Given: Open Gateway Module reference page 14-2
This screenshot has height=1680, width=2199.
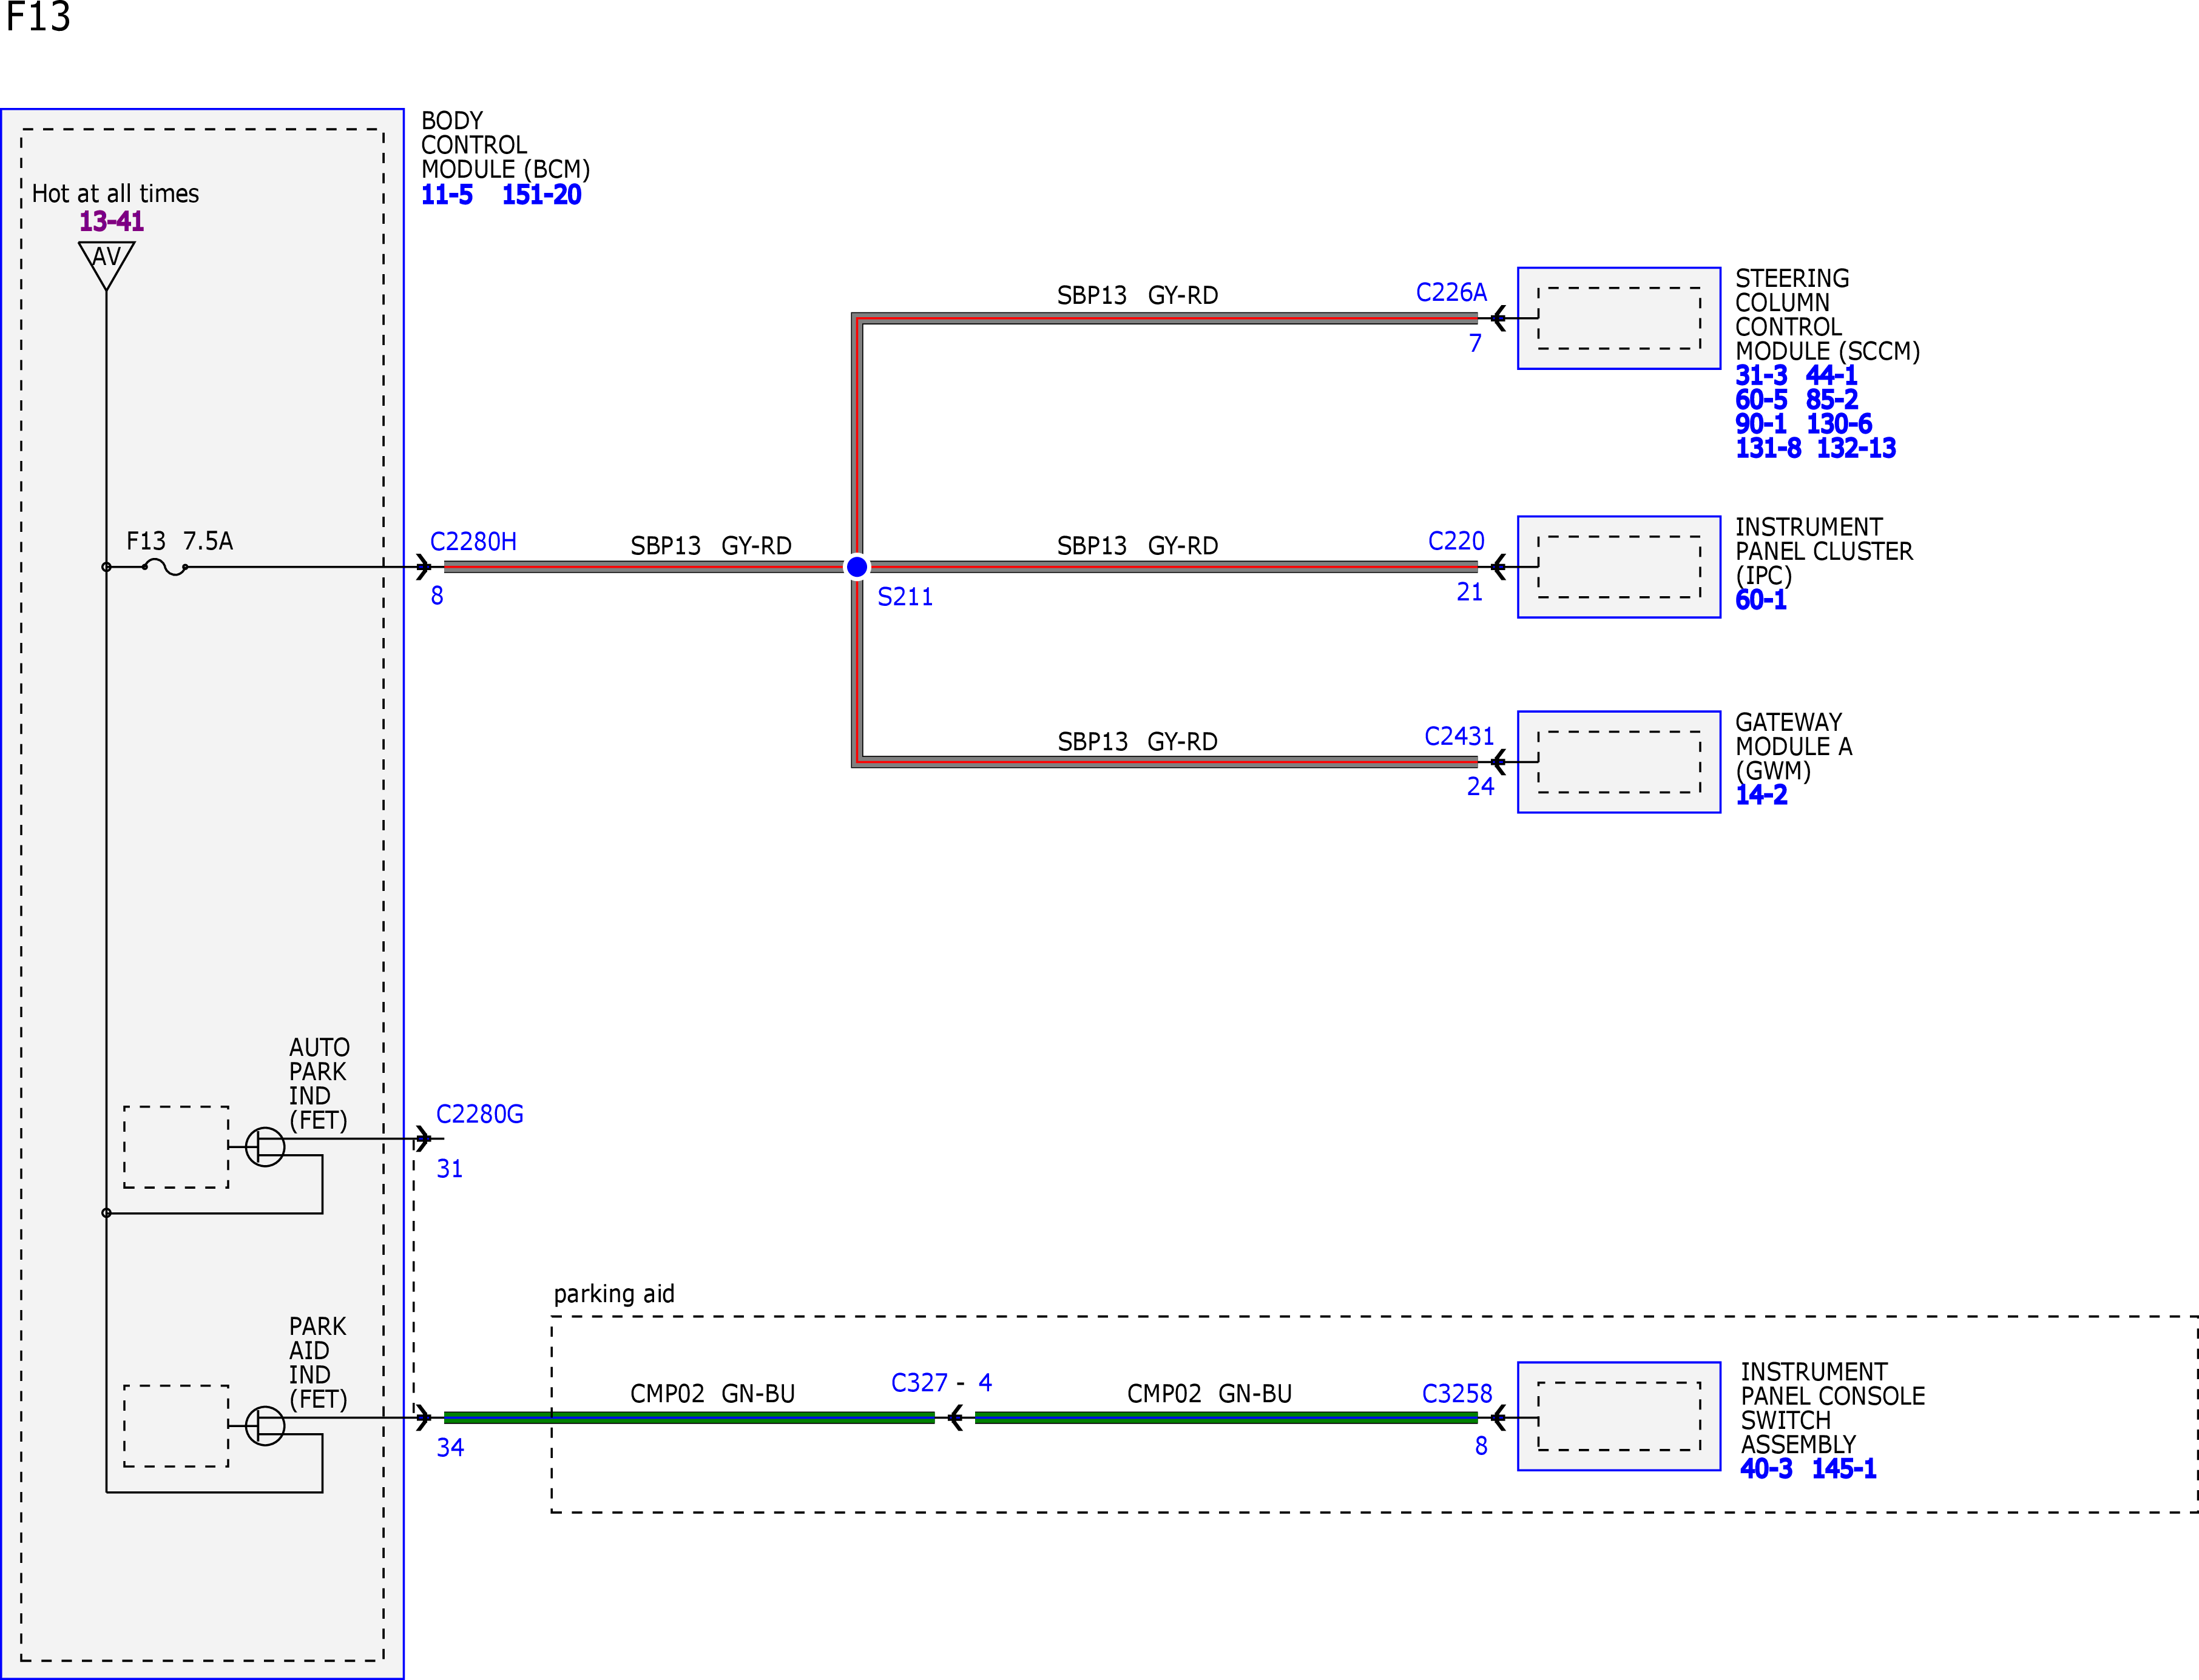Looking at the screenshot, I should pos(1761,795).
